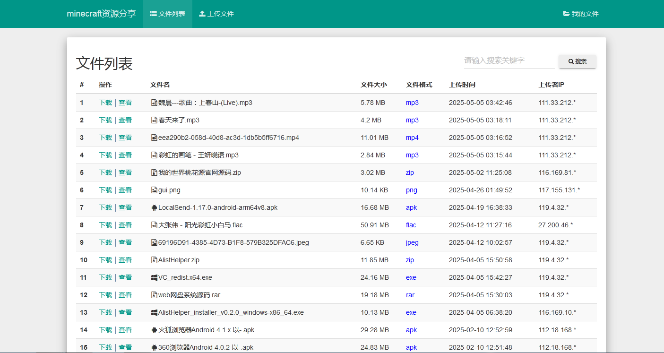This screenshot has height=353, width=664.
Task: Click Android icon beside LocalSend apk file
Action: pos(154,207)
